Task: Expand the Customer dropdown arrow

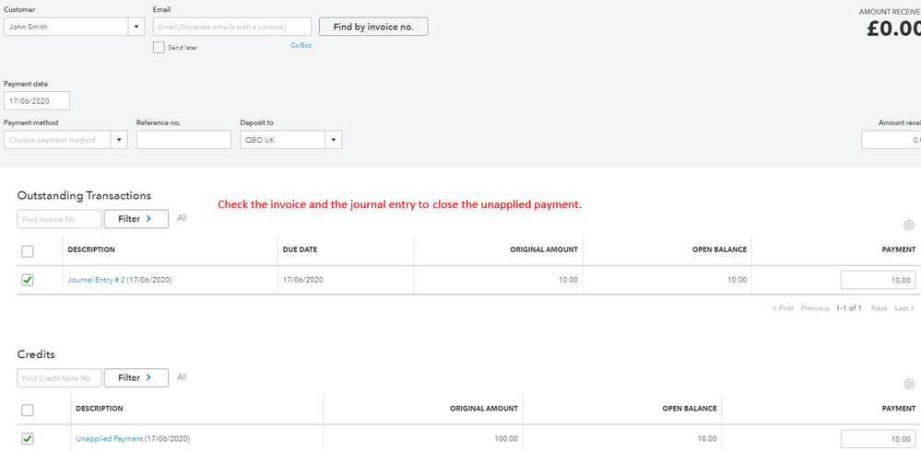Action: 136,27
